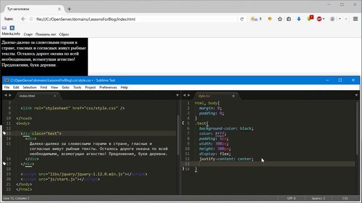Click the Старт toolbar button

pos(28,34)
